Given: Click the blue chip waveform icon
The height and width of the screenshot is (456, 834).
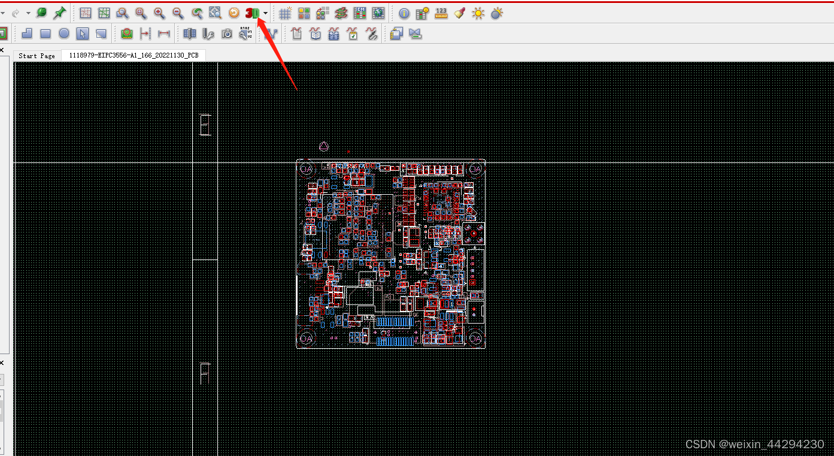Looking at the screenshot, I should 334,34.
